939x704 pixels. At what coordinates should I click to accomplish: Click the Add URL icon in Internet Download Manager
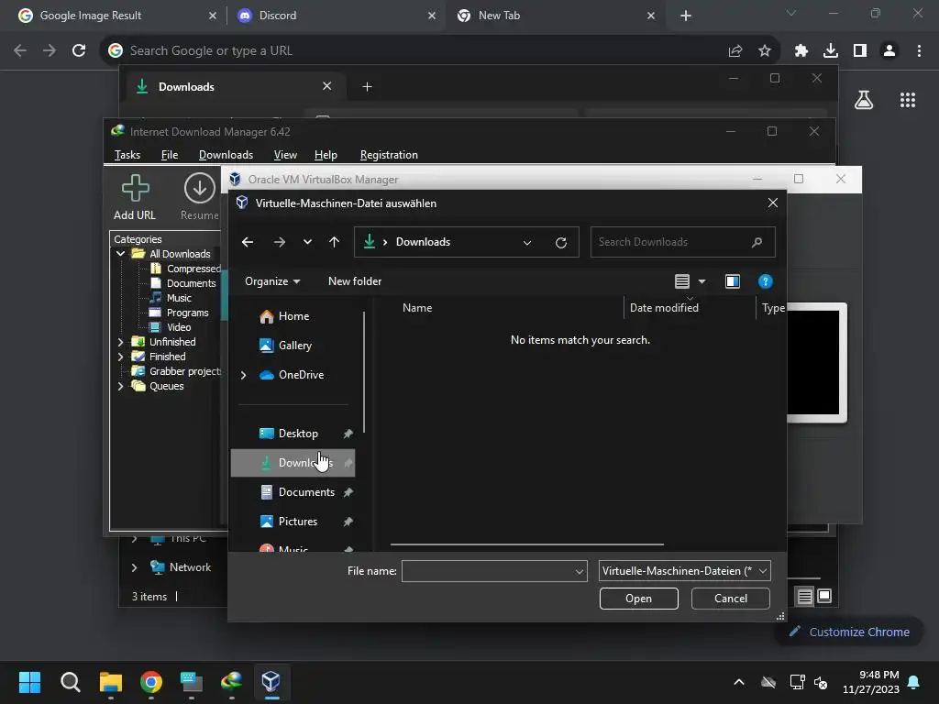click(x=136, y=189)
